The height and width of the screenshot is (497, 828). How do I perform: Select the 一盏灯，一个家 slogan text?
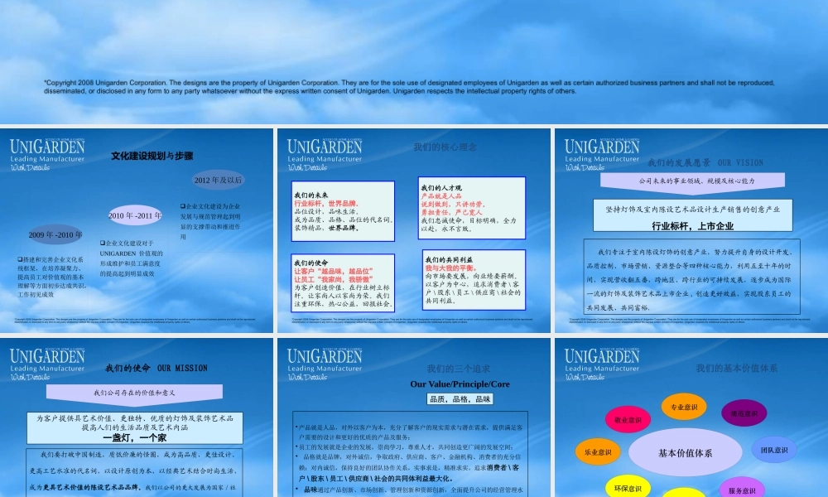[x=135, y=438]
